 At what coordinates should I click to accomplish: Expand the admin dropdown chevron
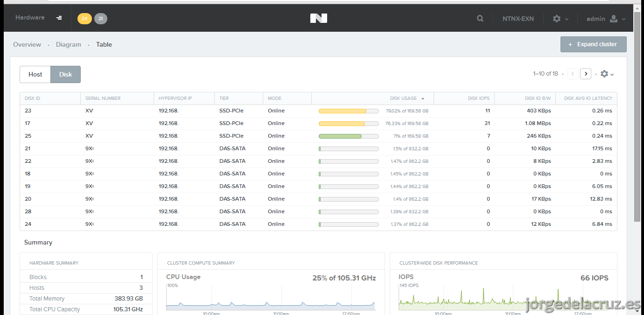coord(624,19)
